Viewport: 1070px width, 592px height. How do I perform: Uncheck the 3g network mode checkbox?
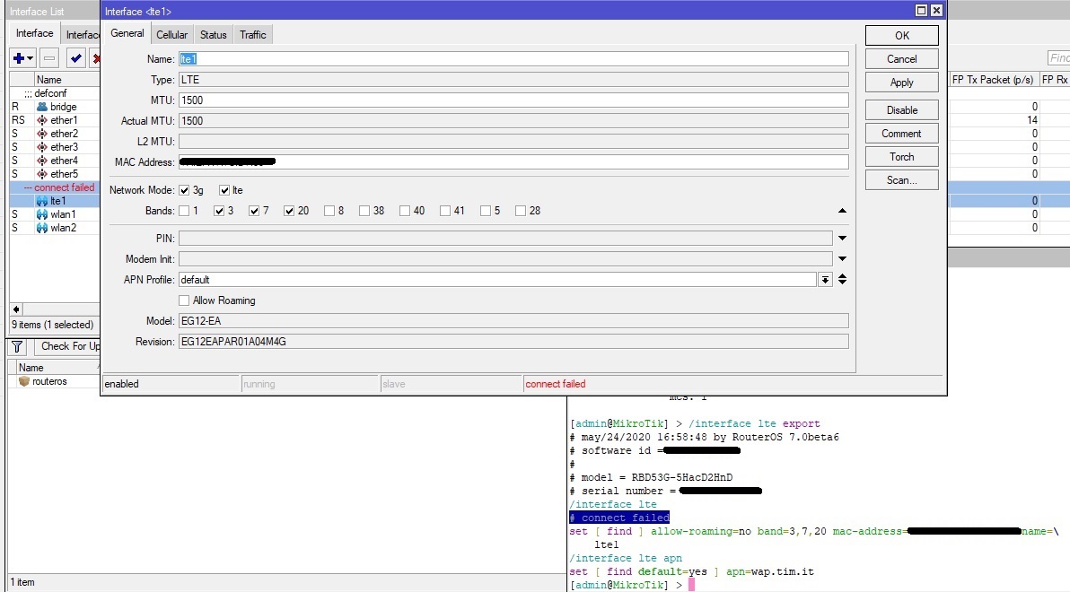tap(184, 190)
